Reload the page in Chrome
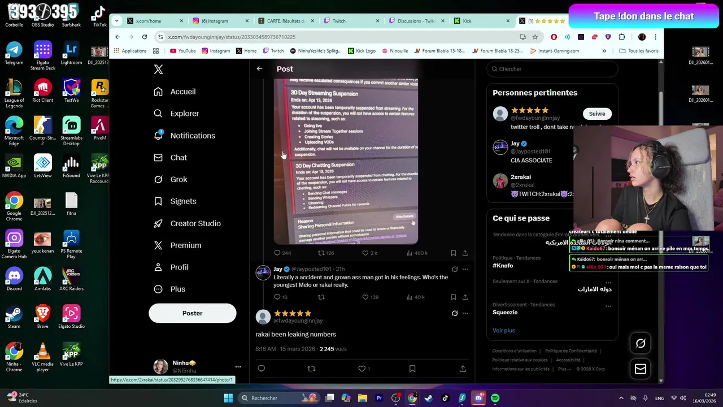Viewport: 723px width, 407px height. (x=145, y=37)
